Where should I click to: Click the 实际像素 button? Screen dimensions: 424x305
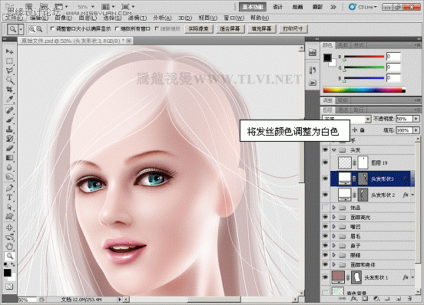199,29
